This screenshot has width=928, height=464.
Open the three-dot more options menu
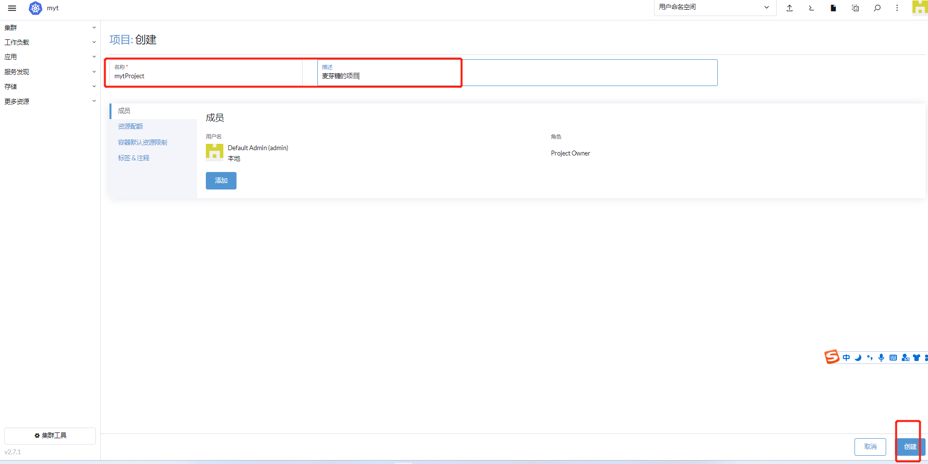coord(897,8)
